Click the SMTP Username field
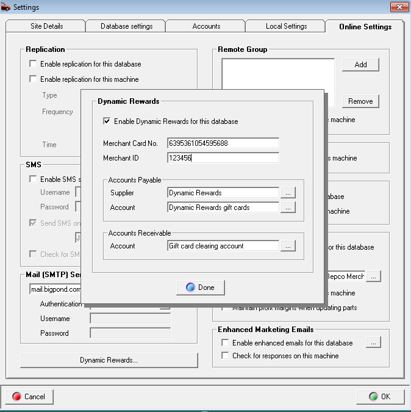This screenshot has width=411, height=412. coord(130,318)
